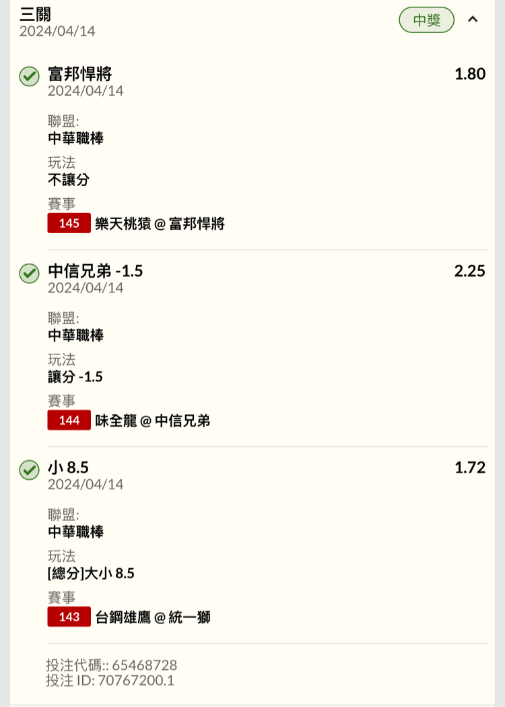Click the green checkmark beside 小 8.5

29,470
